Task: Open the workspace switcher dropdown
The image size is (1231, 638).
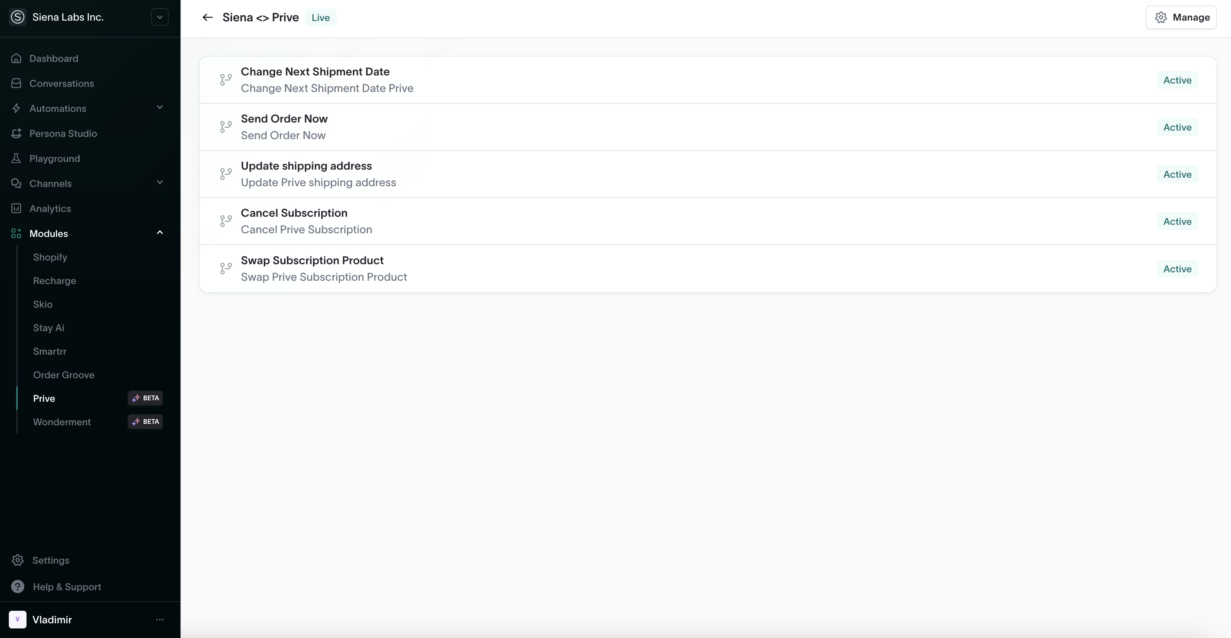Action: [159, 17]
